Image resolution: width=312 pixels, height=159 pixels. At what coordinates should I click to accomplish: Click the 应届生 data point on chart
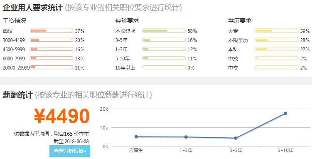[x=136, y=137]
